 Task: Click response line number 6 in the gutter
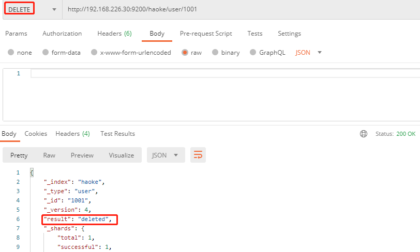18,219
